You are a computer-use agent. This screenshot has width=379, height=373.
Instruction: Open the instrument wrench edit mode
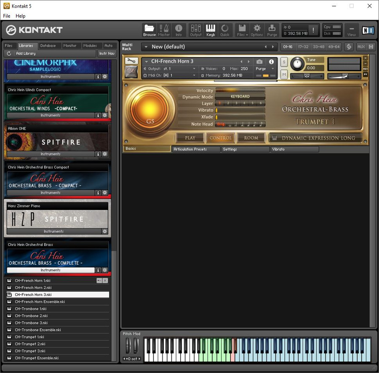pos(131,61)
